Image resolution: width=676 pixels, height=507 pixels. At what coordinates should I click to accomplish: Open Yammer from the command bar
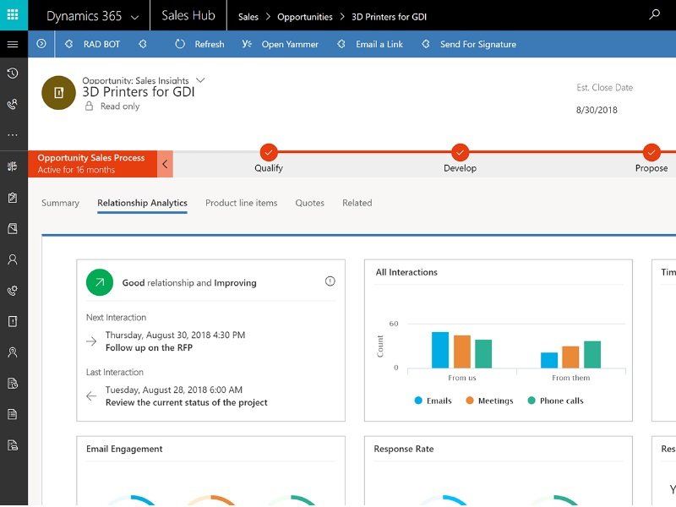(280, 44)
